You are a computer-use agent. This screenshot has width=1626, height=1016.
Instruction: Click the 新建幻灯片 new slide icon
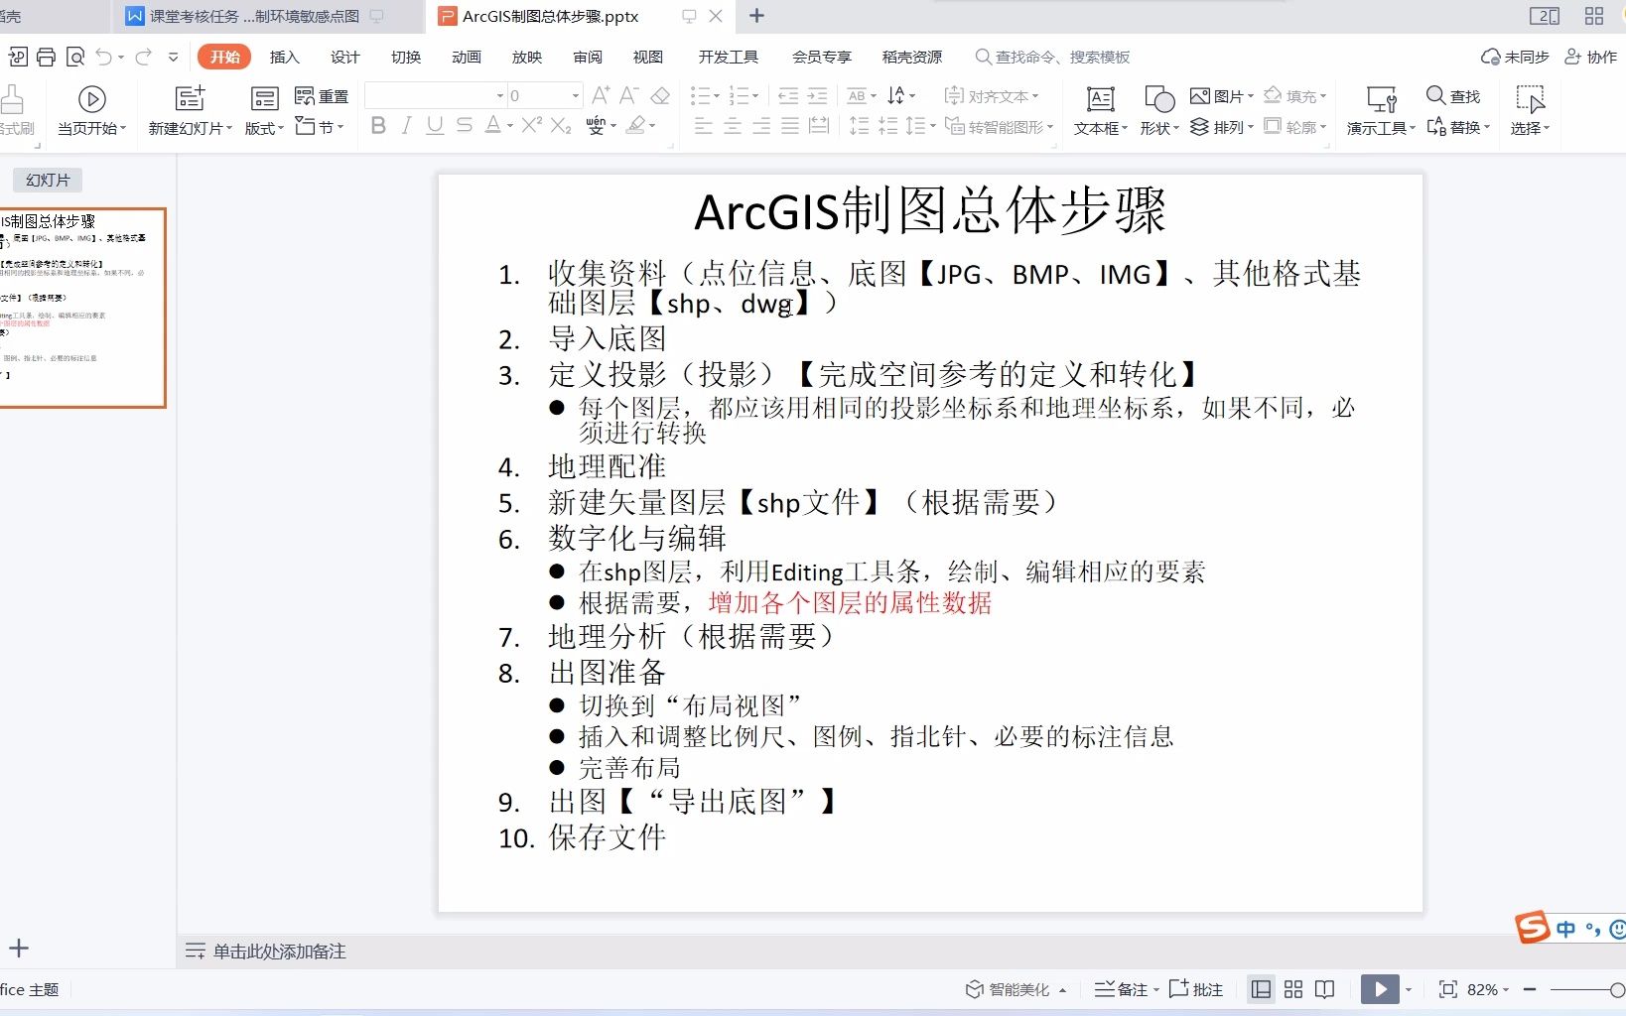pos(190,98)
